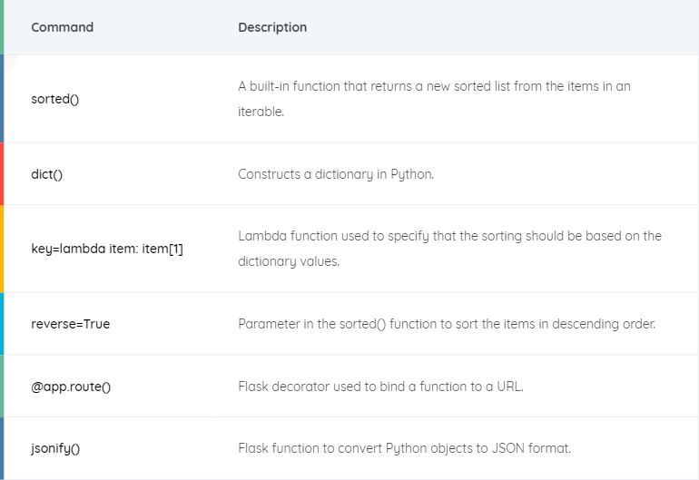Click 'Constructs a dictionary in Python' description
This screenshot has width=699, height=480.
point(336,174)
